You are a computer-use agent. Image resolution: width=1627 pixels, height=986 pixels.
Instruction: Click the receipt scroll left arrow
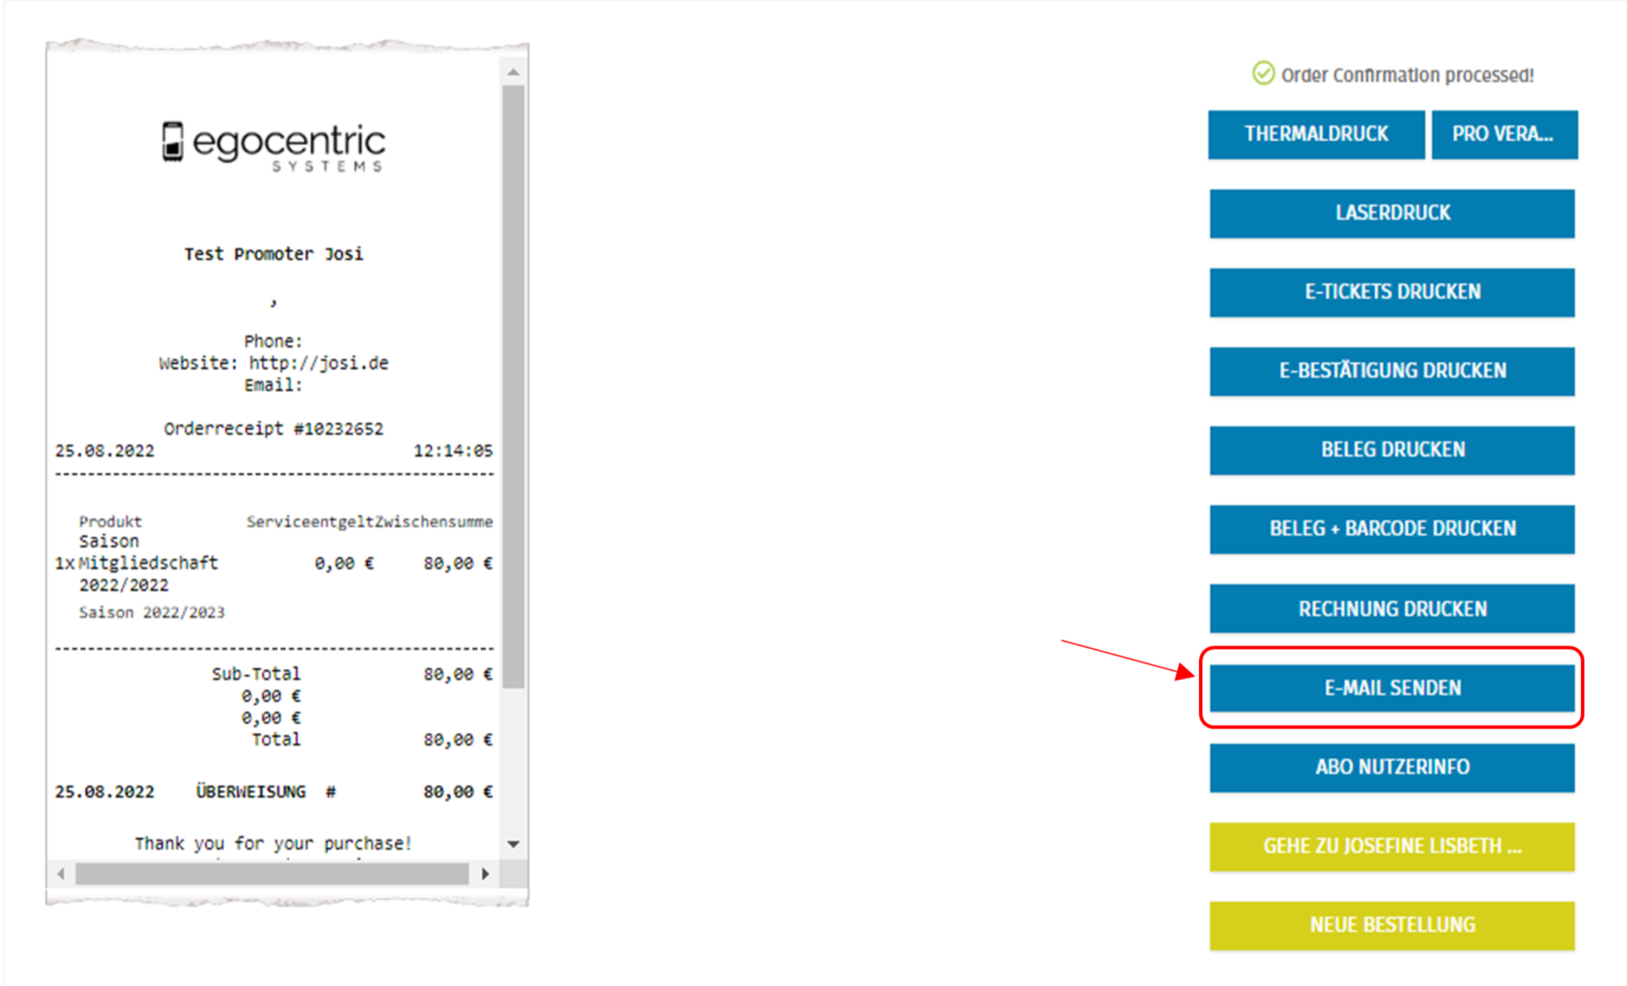coord(61,874)
